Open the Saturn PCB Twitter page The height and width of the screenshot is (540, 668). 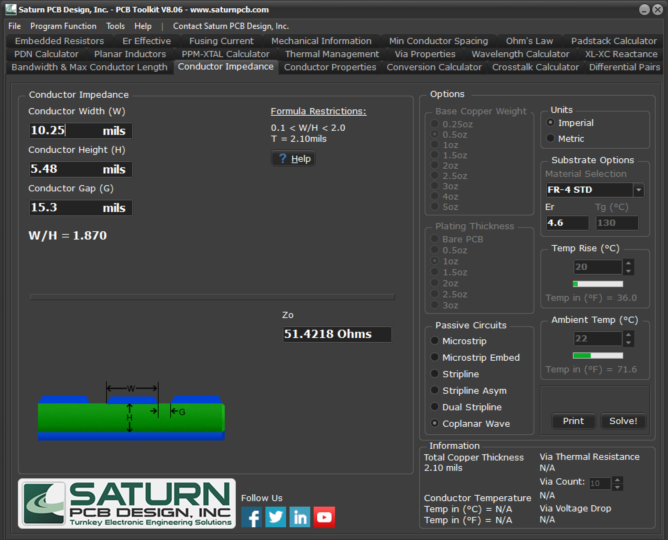pyautogui.click(x=275, y=517)
